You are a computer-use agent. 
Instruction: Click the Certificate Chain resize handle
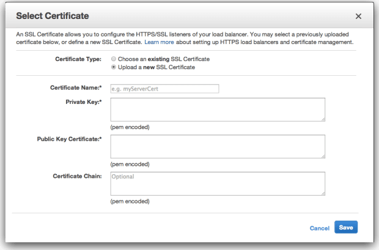coord(323,193)
